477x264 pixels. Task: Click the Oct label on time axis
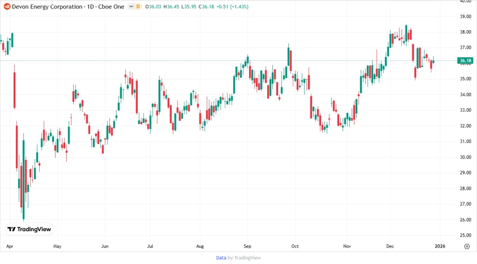click(x=295, y=247)
